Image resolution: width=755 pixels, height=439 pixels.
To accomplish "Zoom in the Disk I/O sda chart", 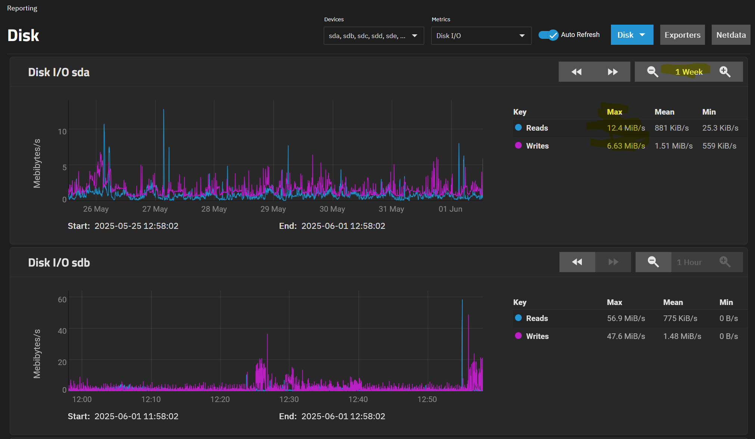I will tap(725, 72).
